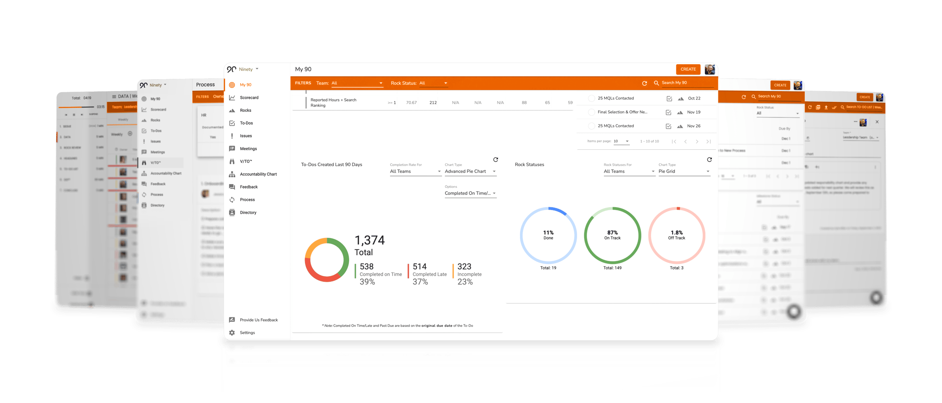Expand the Rock Status filter dropdown
942x403 pixels.
pyautogui.click(x=434, y=83)
